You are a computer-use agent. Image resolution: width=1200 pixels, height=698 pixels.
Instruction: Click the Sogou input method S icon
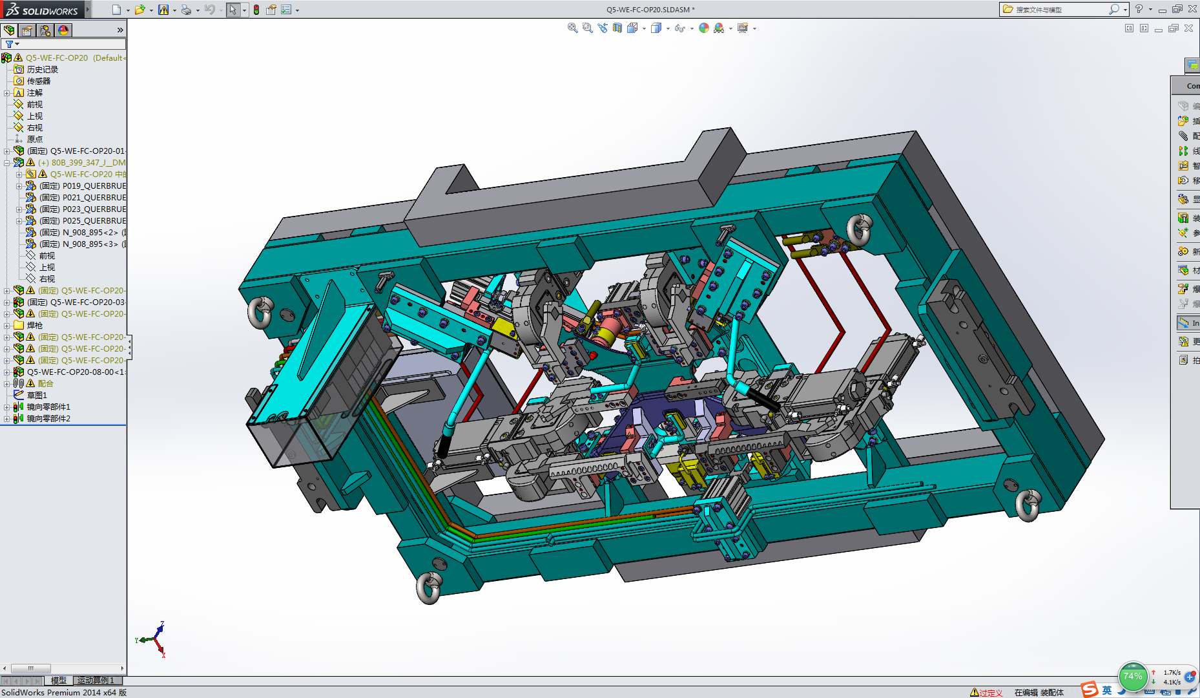[x=1090, y=690]
